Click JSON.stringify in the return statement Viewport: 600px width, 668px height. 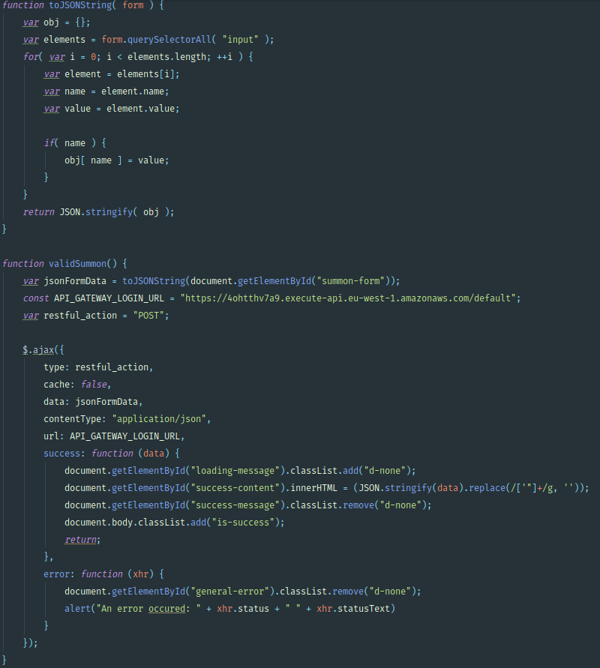click(x=96, y=211)
